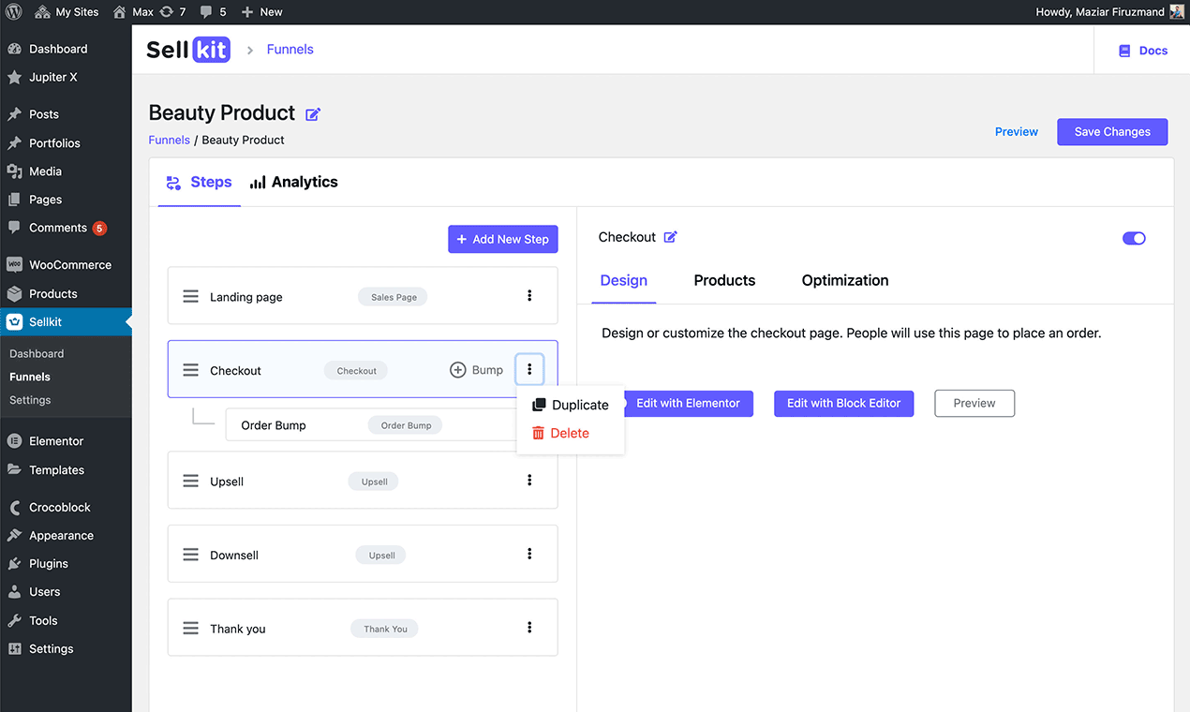Grab the Checkout step drag handle

coord(190,371)
